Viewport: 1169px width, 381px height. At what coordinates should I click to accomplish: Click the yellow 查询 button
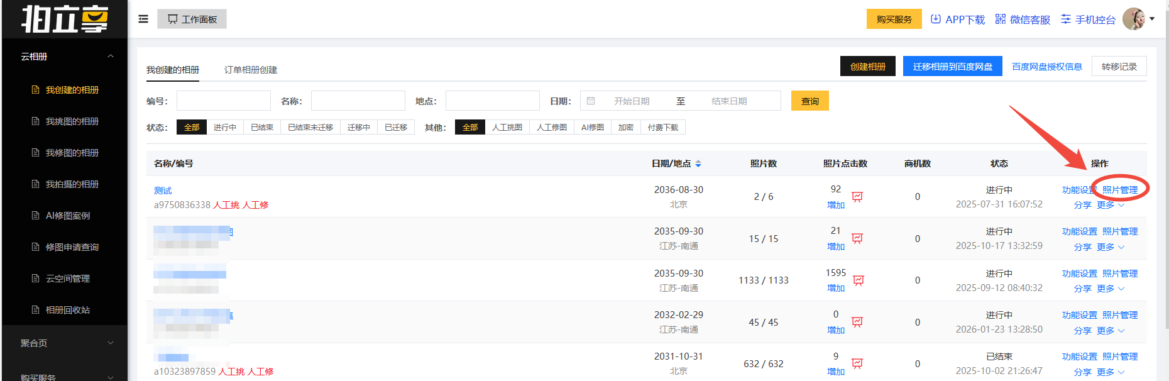(810, 101)
